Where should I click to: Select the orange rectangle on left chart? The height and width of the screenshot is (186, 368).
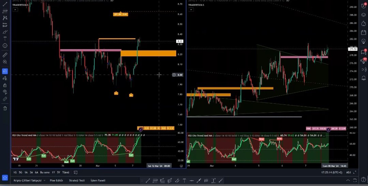[148, 53]
